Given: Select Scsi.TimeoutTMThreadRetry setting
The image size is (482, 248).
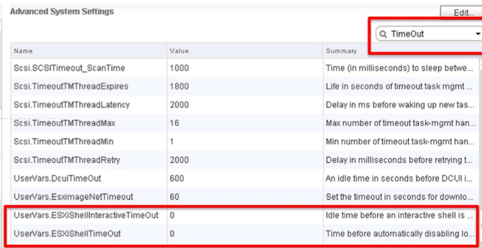Looking at the screenshot, I should [x=67, y=160].
